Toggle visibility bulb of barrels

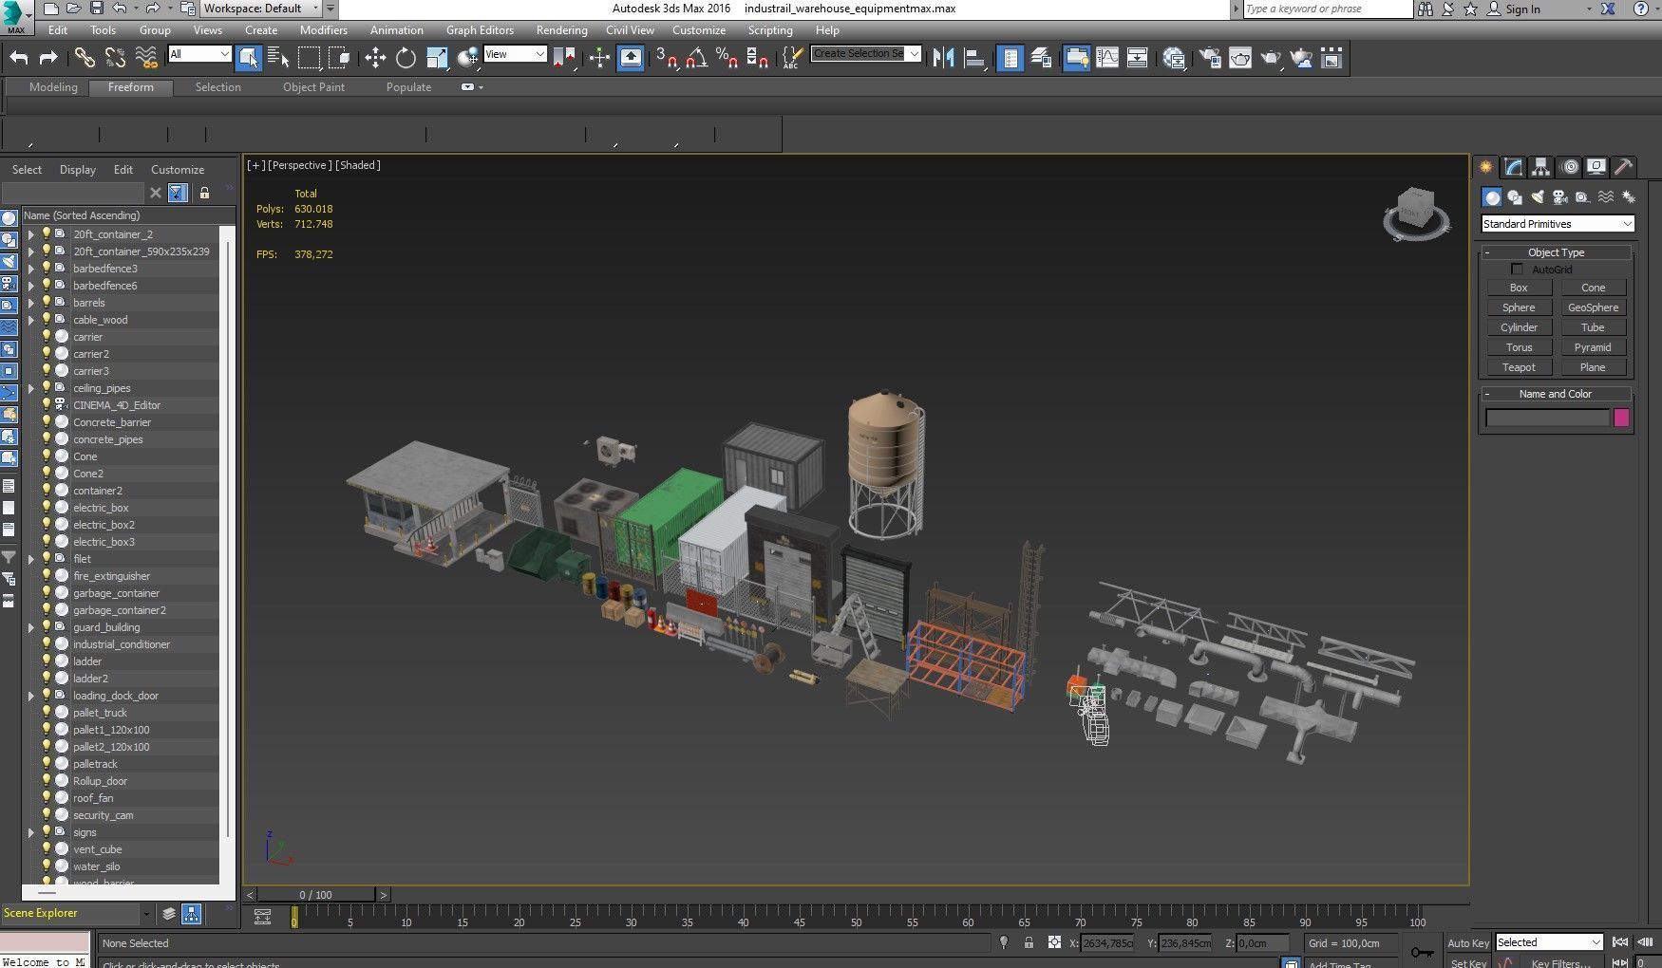tap(46, 302)
